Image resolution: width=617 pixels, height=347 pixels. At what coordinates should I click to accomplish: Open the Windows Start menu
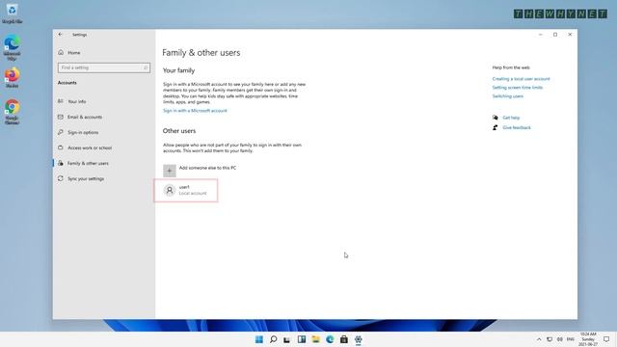(x=259, y=339)
